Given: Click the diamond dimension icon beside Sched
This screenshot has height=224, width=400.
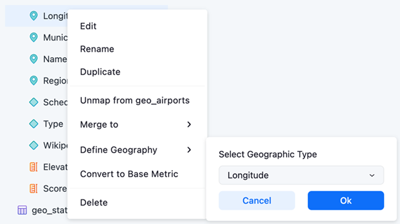Looking at the screenshot, I should click(x=33, y=102).
